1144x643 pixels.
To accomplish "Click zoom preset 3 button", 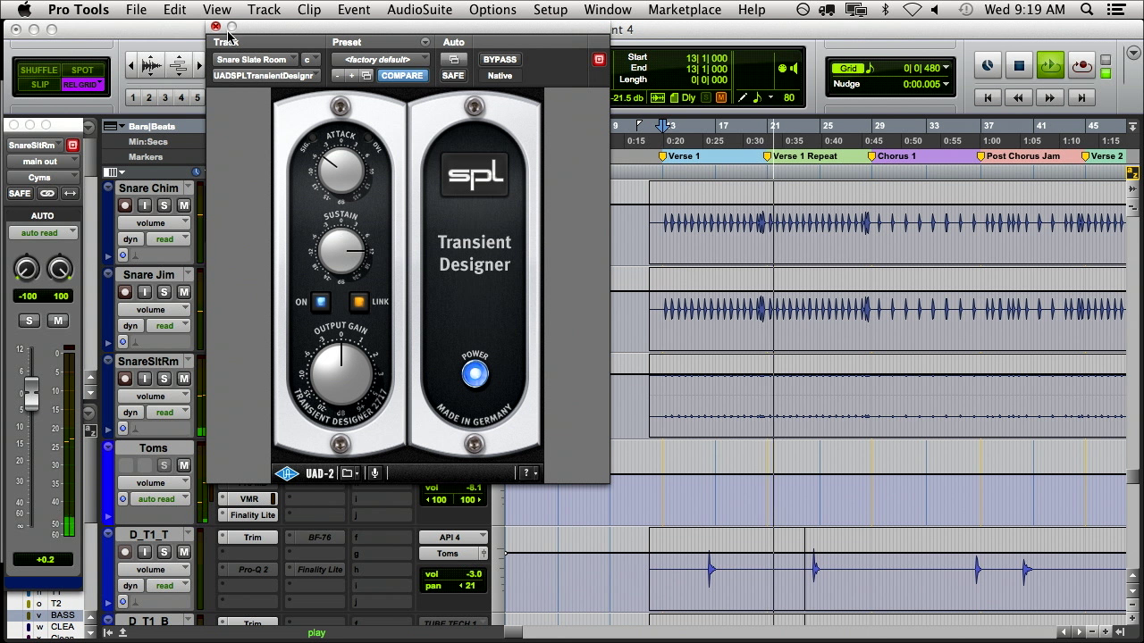I will [x=165, y=97].
